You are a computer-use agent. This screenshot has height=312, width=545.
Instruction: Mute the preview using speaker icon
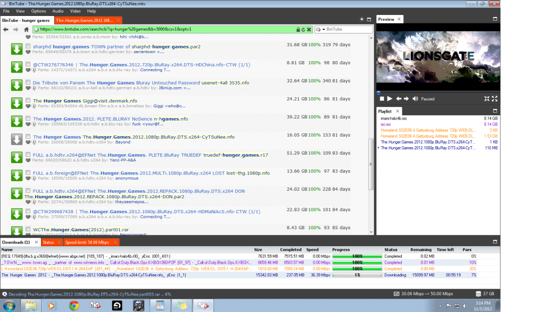pyautogui.click(x=415, y=99)
